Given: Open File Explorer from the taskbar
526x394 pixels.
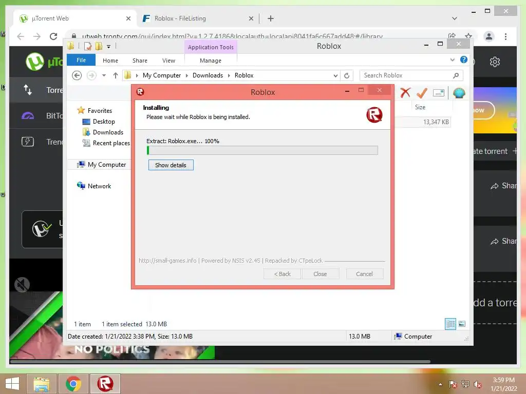Looking at the screenshot, I should point(42,384).
